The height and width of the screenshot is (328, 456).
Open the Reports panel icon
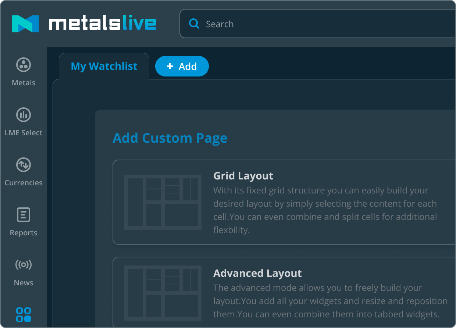coord(23,215)
